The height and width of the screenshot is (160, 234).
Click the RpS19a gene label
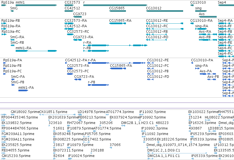pos(7,2)
